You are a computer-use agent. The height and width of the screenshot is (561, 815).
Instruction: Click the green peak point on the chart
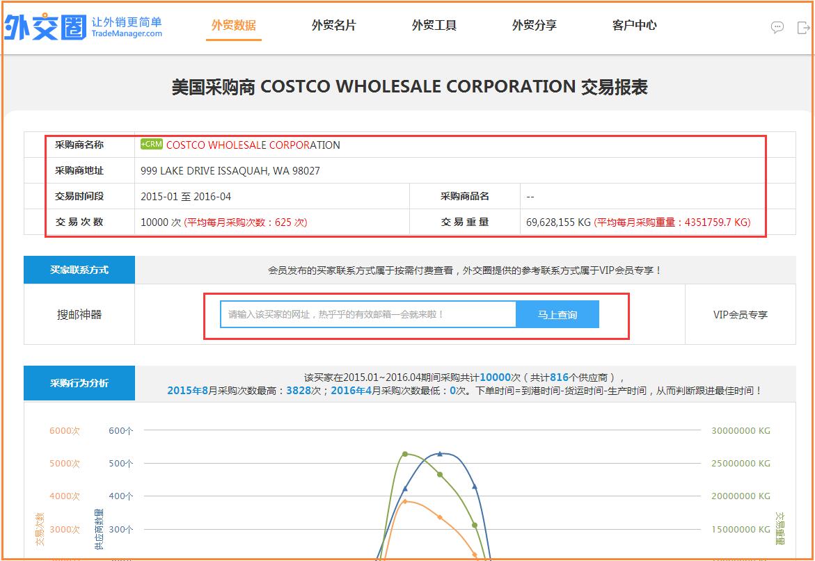pos(405,454)
